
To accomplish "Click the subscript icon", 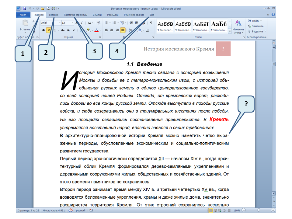I will click(68, 30).
